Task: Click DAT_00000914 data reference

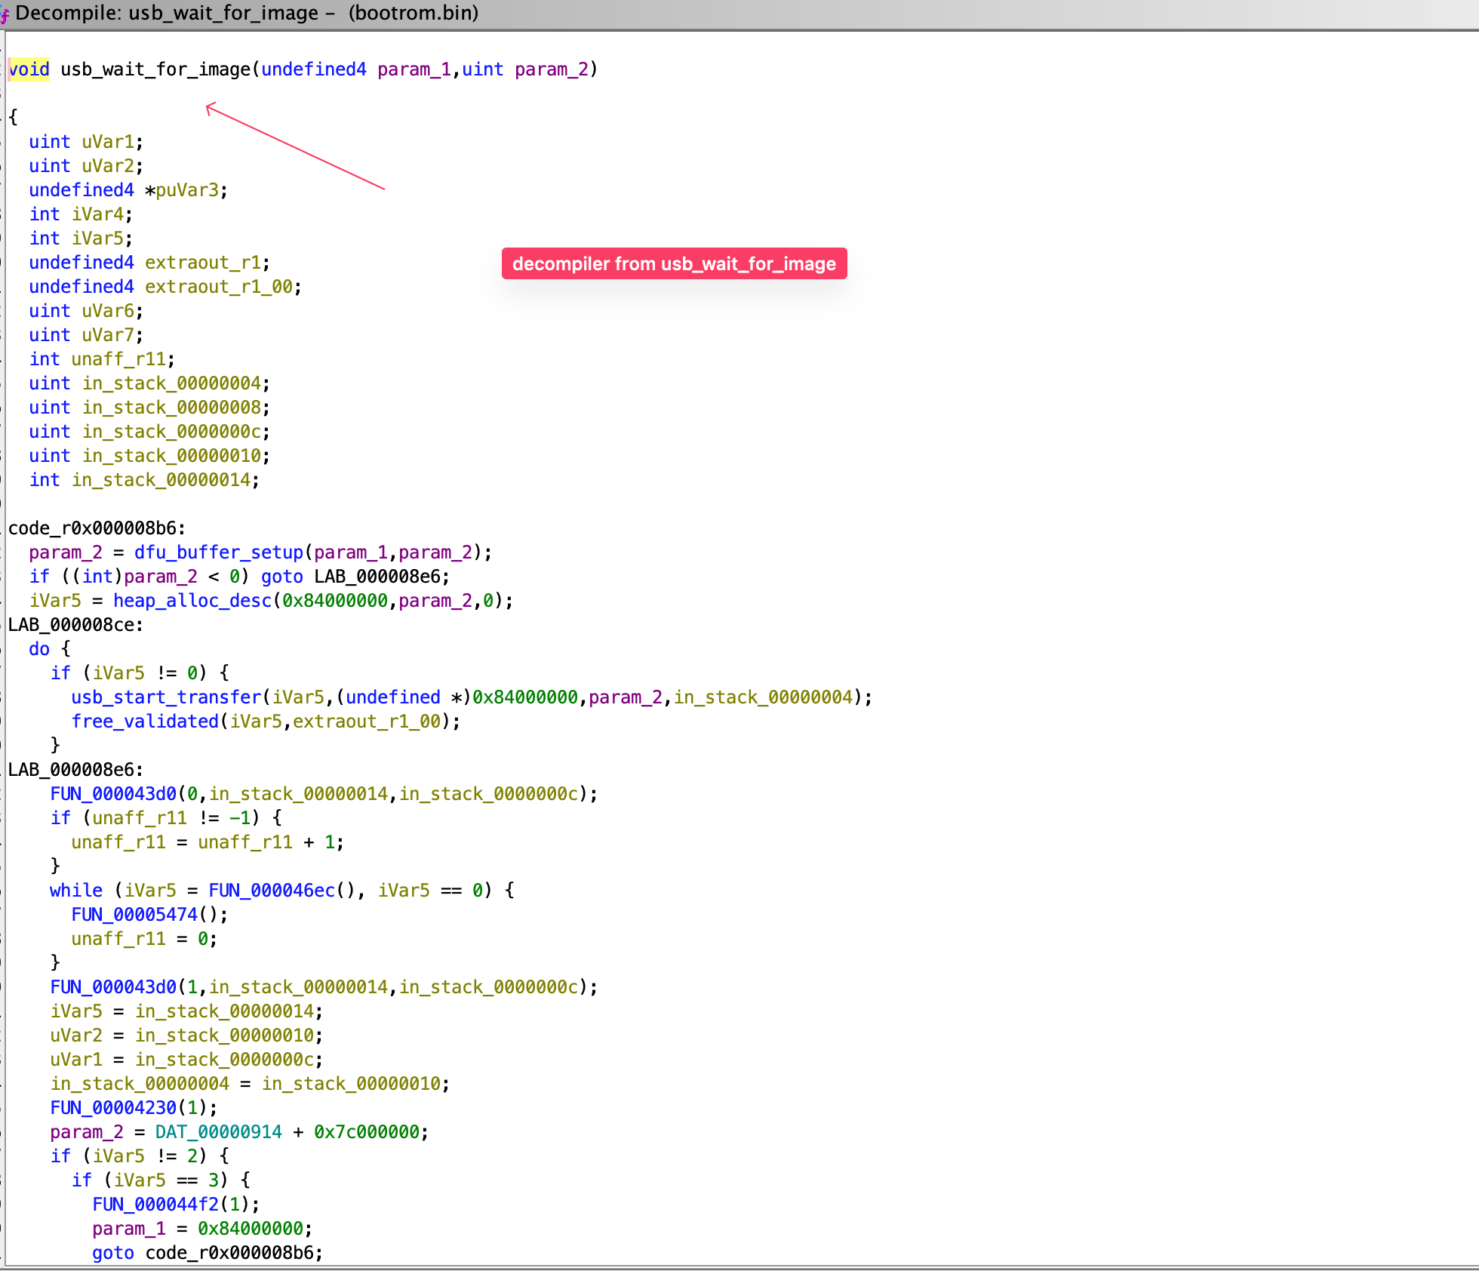Action: [218, 1132]
